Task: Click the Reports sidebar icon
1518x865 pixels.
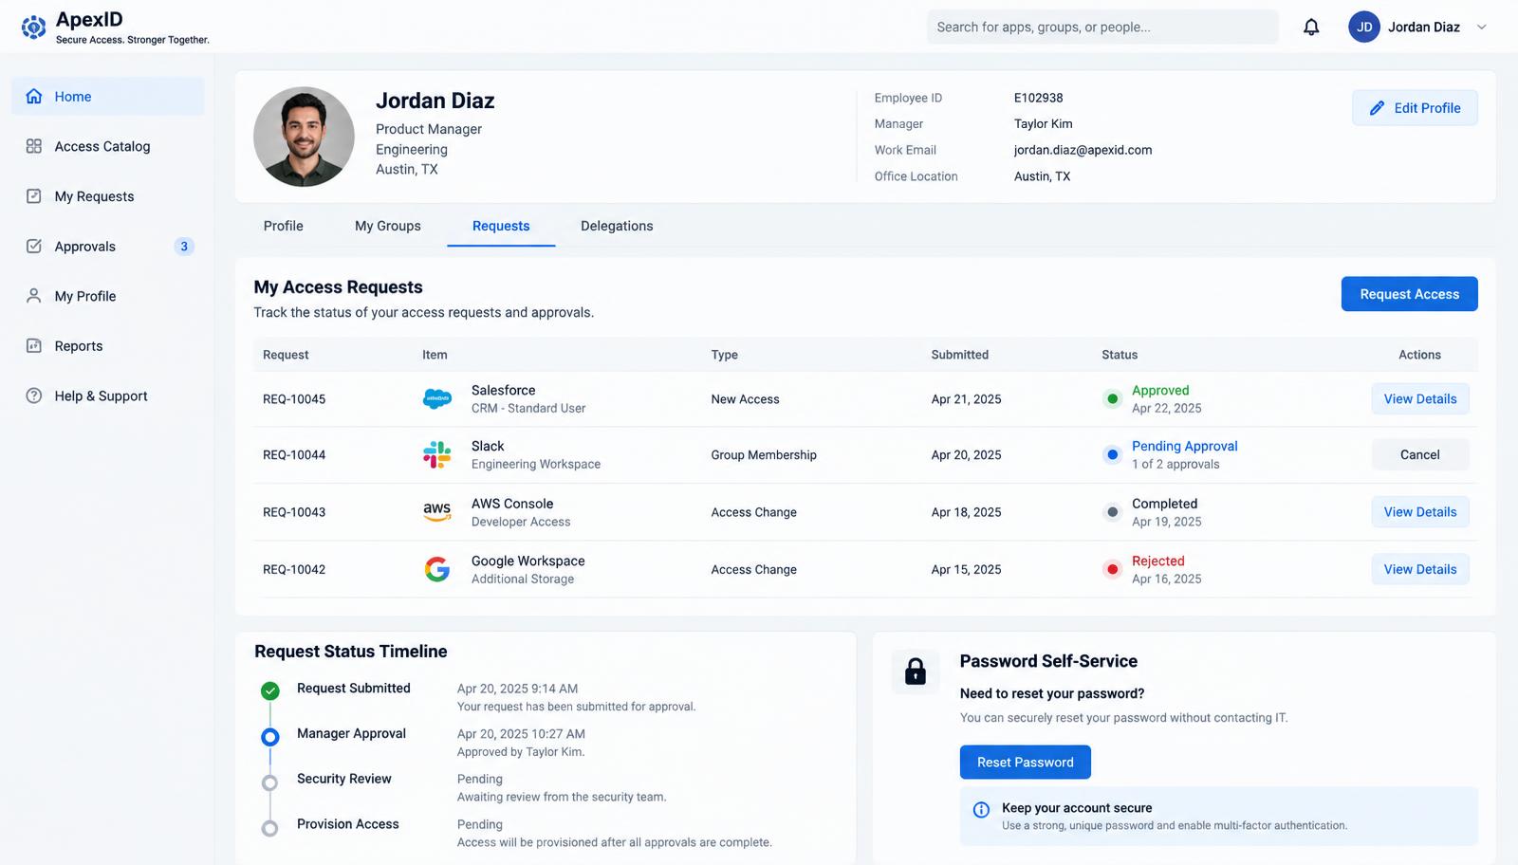Action: (x=34, y=346)
